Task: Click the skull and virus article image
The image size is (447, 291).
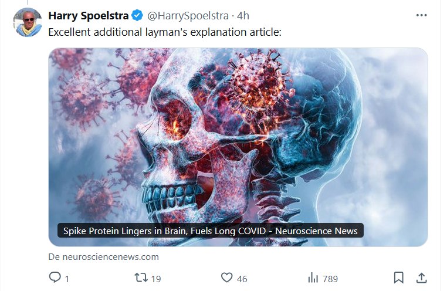Action: tap(238, 135)
